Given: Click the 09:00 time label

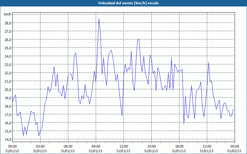Looking at the screenshot, I should pyautogui.click(x=96, y=147).
